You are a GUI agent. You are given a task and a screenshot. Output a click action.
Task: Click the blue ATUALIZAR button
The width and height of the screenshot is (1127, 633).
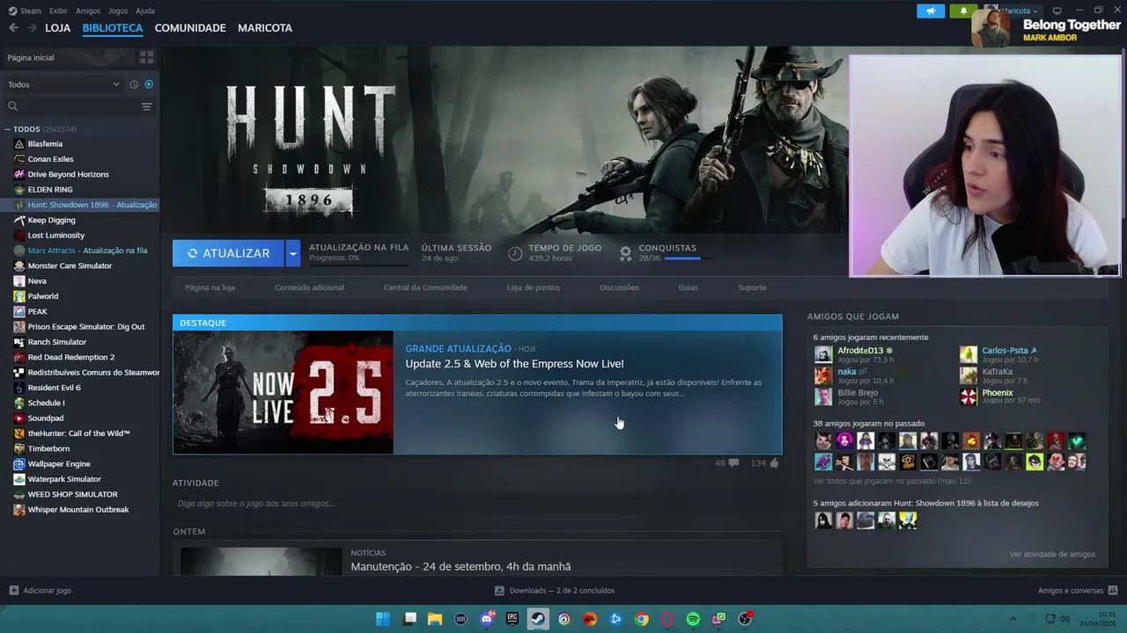(x=228, y=253)
